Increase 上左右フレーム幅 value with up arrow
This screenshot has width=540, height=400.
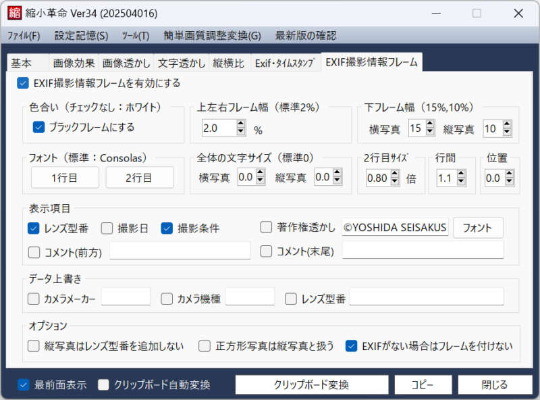241,124
